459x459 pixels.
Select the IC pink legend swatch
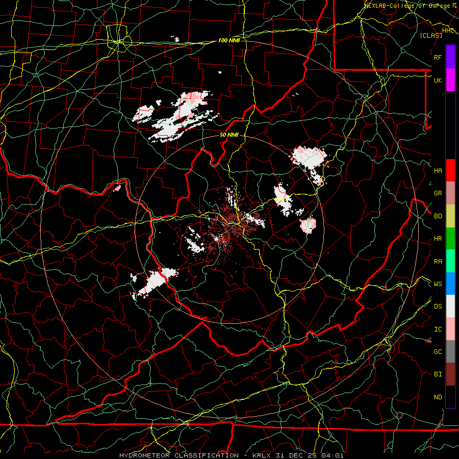450,329
